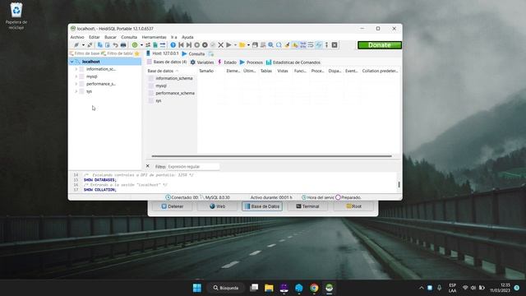Viewport: 526px width, 296px height.
Task: Expand the sys tree node
Action: tap(76, 91)
